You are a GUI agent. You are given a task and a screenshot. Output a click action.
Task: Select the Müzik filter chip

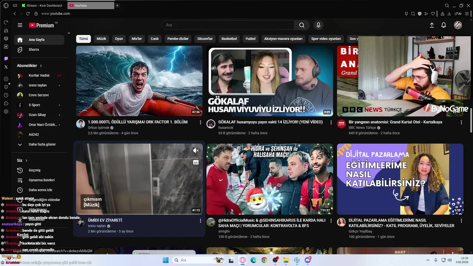[101, 39]
